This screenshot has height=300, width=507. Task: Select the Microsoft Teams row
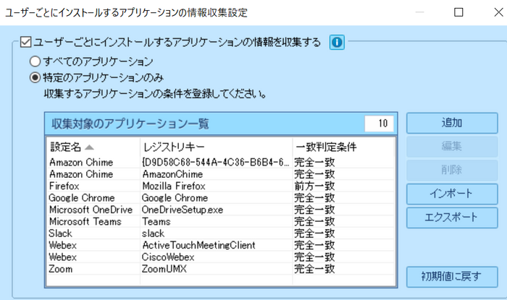(x=221, y=222)
